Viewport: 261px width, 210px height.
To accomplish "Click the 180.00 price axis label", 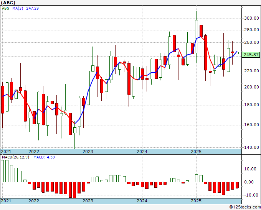I will [251, 105].
